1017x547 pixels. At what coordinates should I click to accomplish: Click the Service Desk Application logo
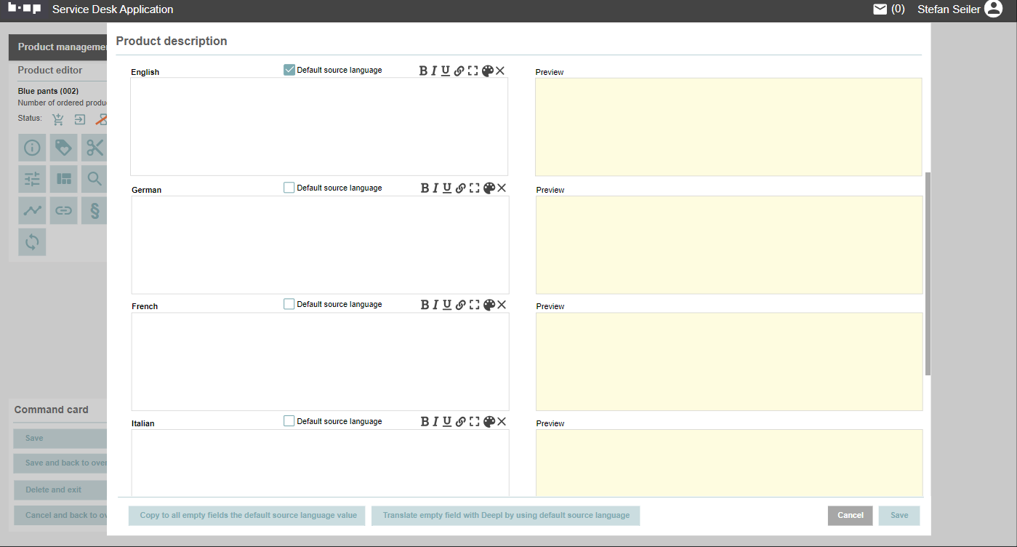pos(24,9)
